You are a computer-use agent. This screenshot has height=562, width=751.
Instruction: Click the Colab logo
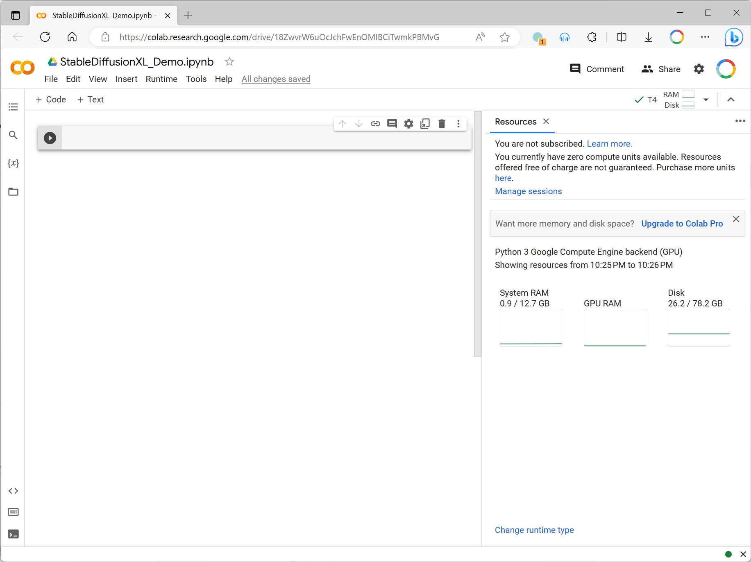point(23,68)
